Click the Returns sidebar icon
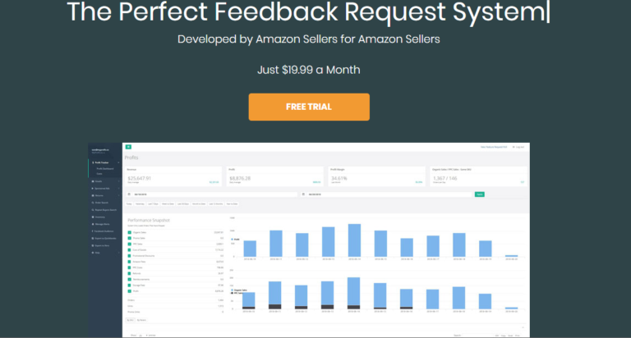This screenshot has height=338, width=631. (x=93, y=196)
